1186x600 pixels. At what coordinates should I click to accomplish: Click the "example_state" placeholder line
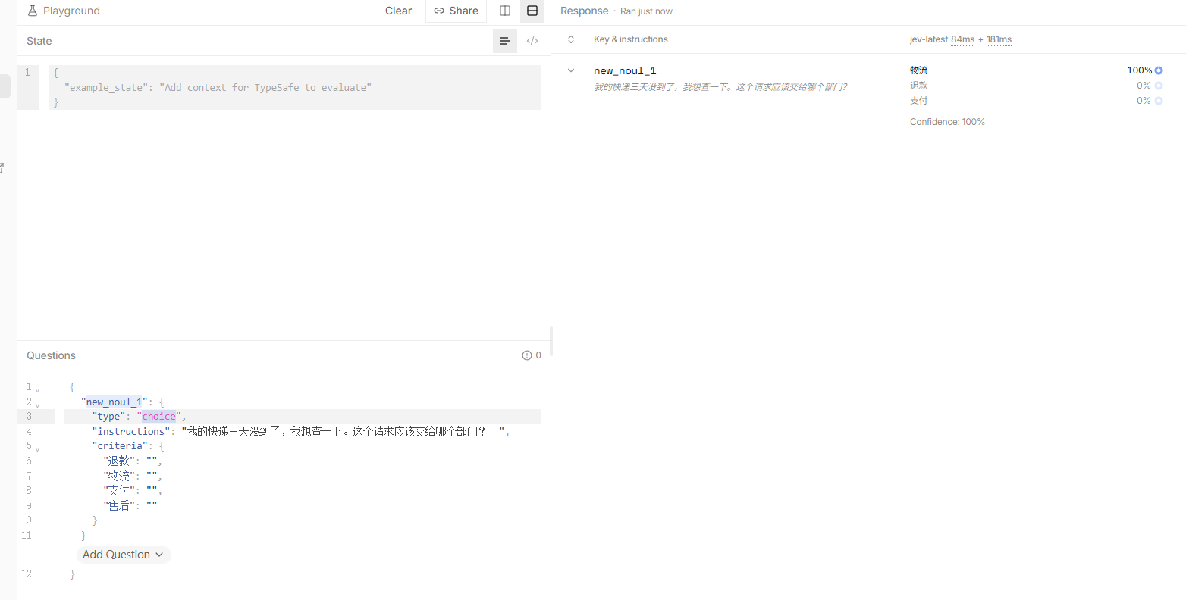pos(218,88)
